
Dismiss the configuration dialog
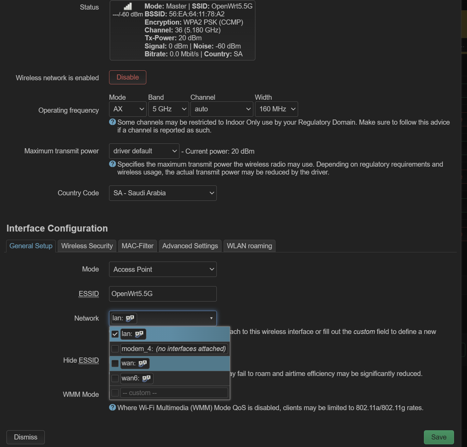(x=26, y=437)
